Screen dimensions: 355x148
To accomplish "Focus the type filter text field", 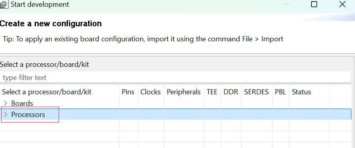I will click(176, 78).
